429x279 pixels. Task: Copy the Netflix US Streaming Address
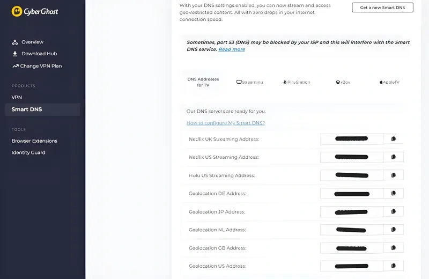coord(394,157)
